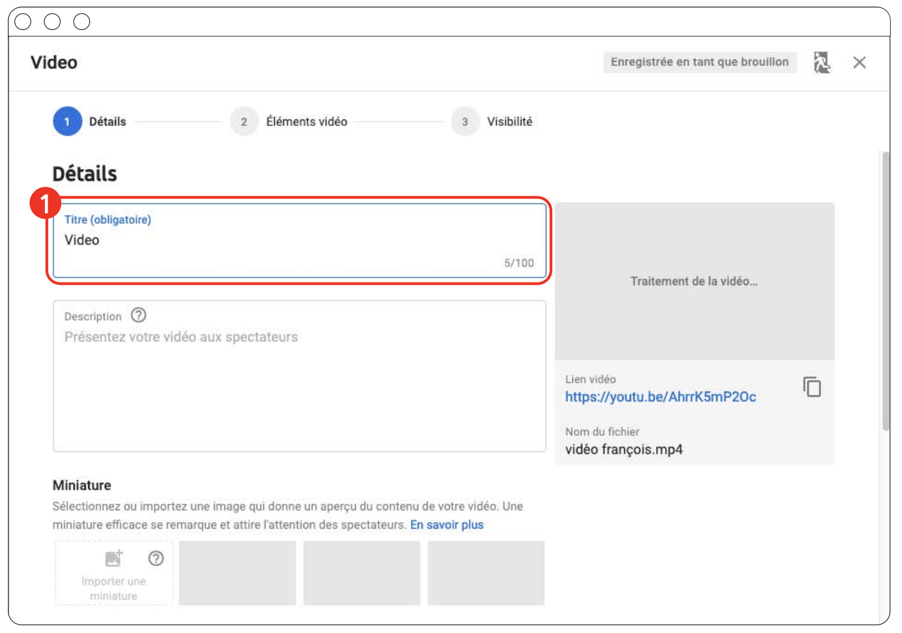Click Importer une miniature

(114, 574)
